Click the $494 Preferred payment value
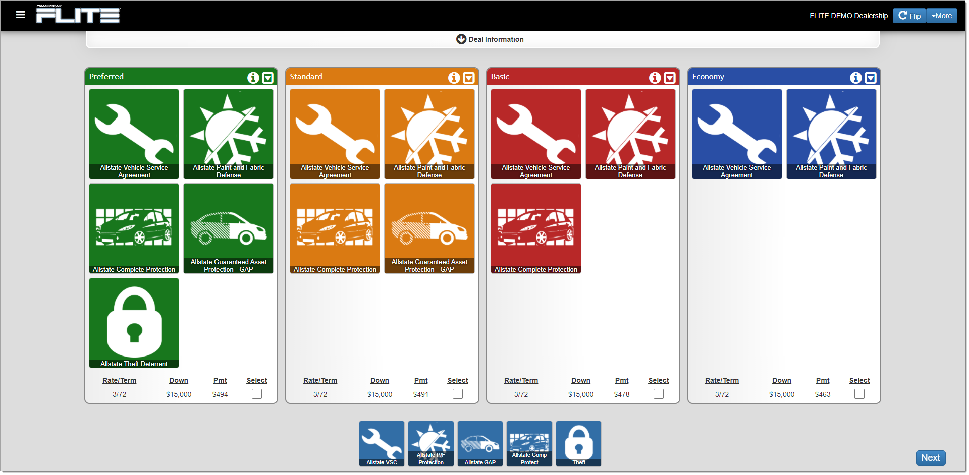Image resolution: width=969 pixels, height=475 pixels. click(x=220, y=394)
